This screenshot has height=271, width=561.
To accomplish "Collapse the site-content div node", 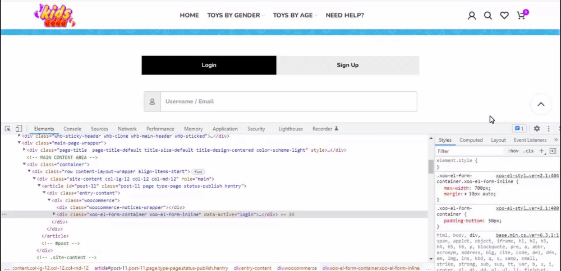I will coord(34,179).
